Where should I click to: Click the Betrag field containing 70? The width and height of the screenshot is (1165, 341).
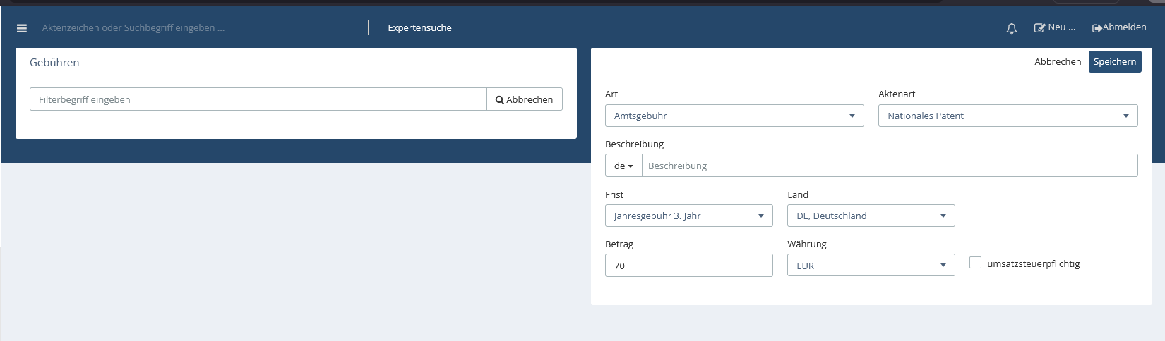point(688,266)
